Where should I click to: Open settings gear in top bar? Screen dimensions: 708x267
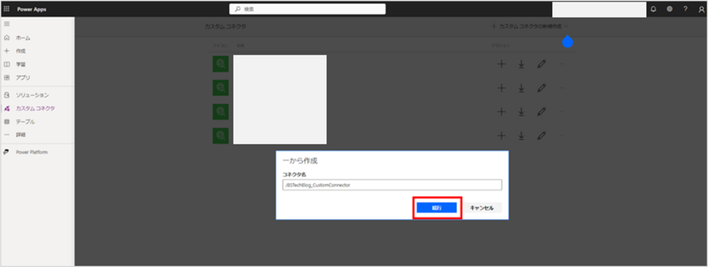[x=669, y=9]
